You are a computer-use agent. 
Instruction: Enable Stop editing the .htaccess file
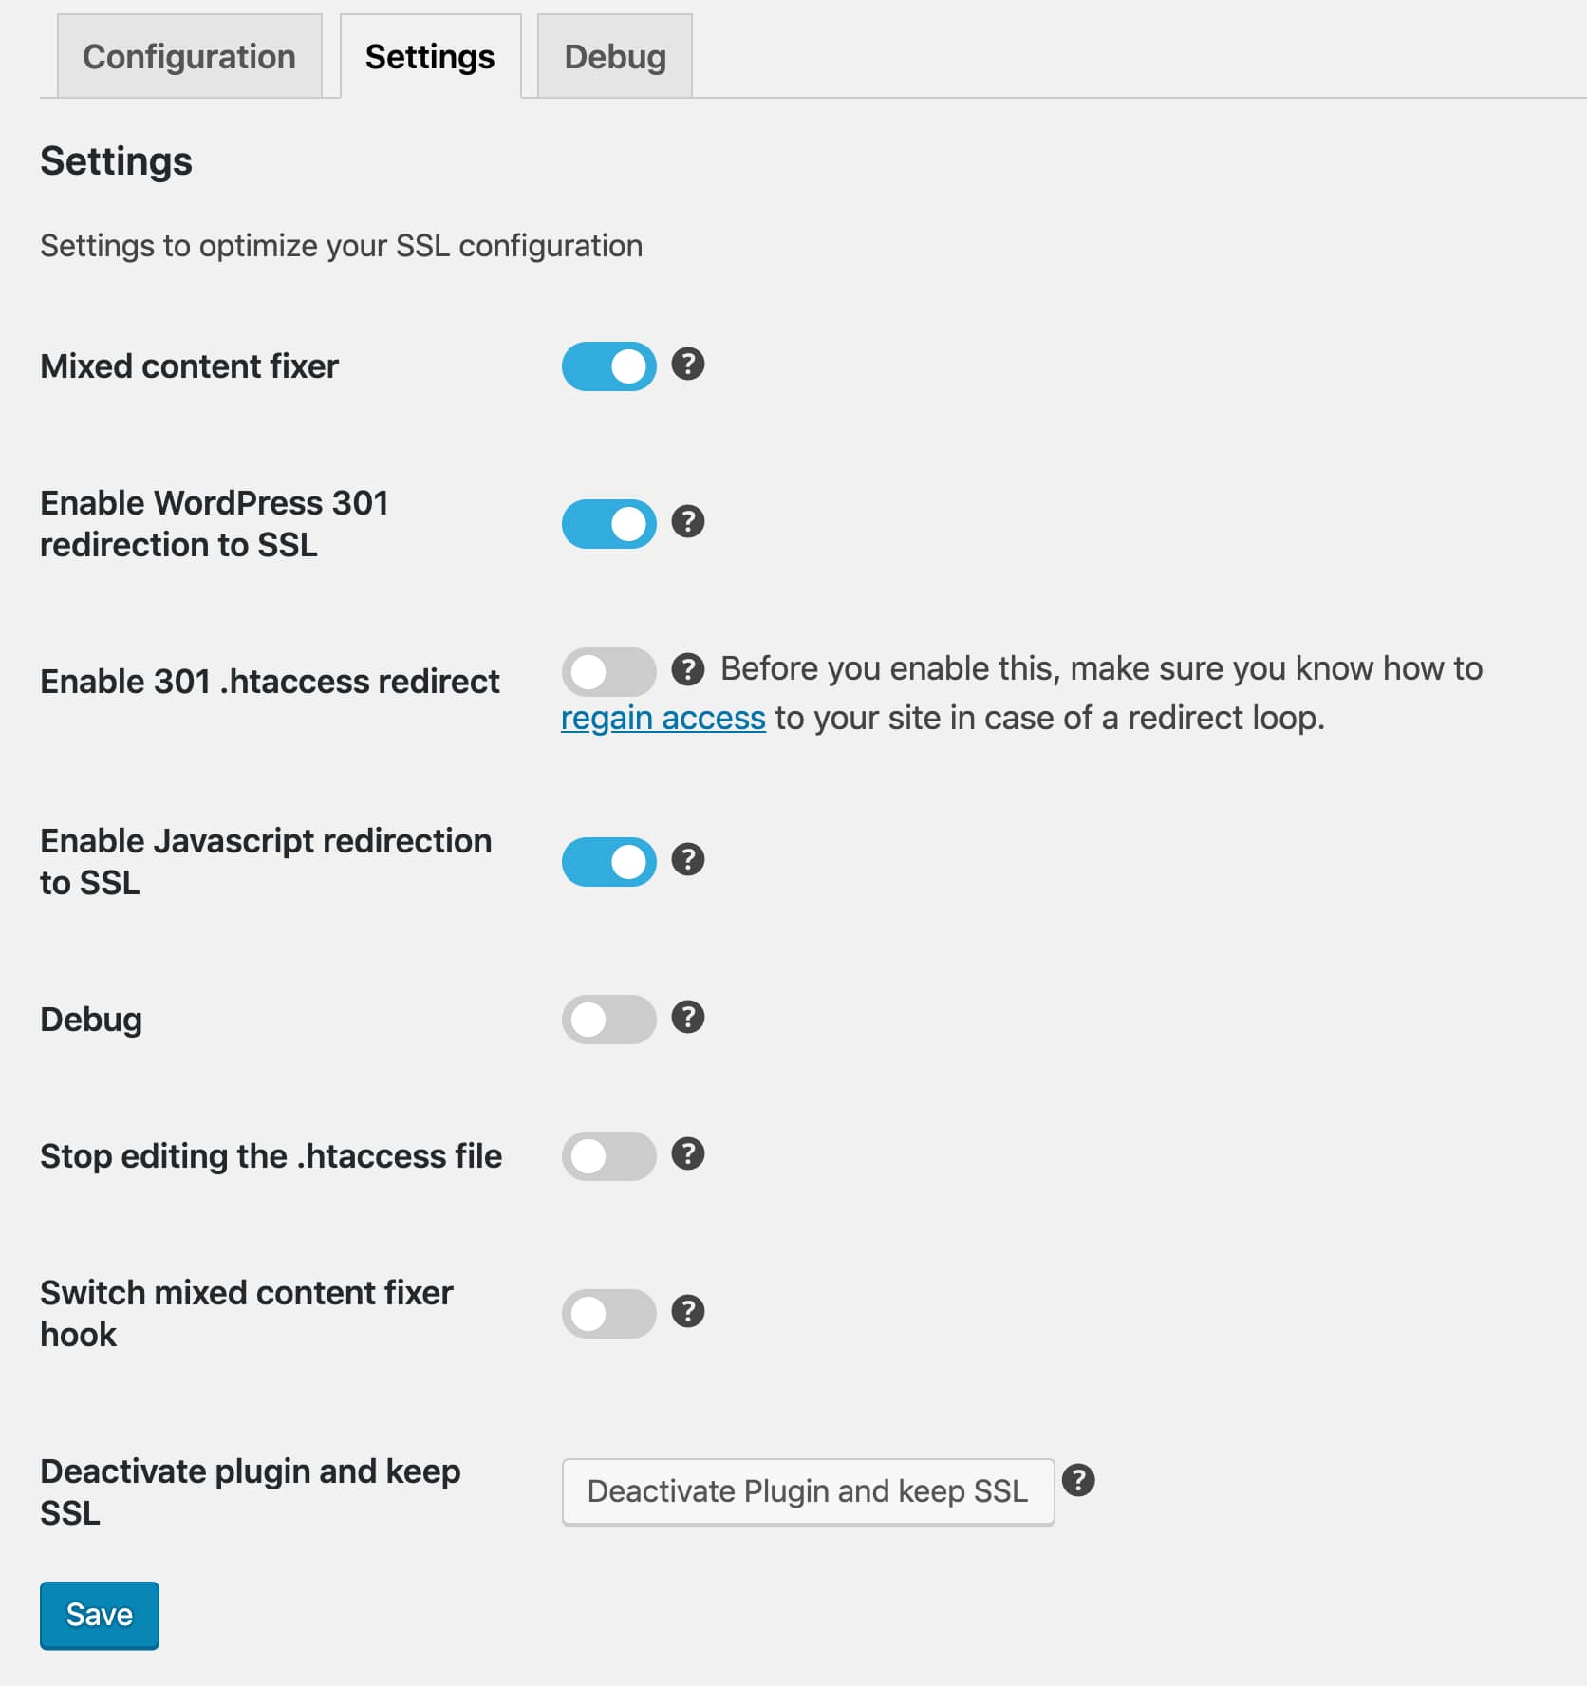click(x=609, y=1155)
